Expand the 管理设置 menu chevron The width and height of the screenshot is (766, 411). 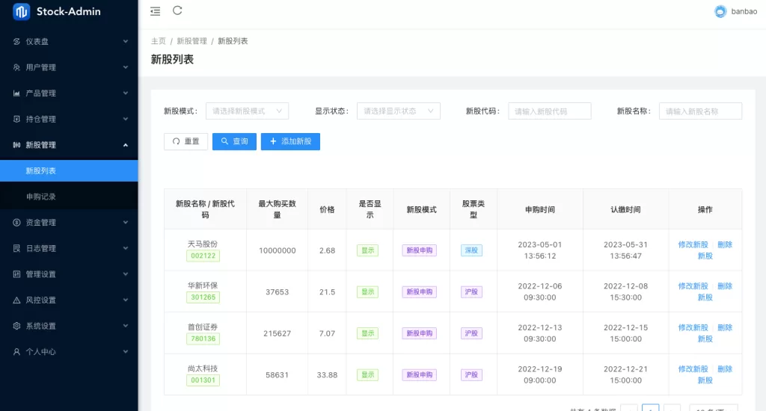[126, 274]
